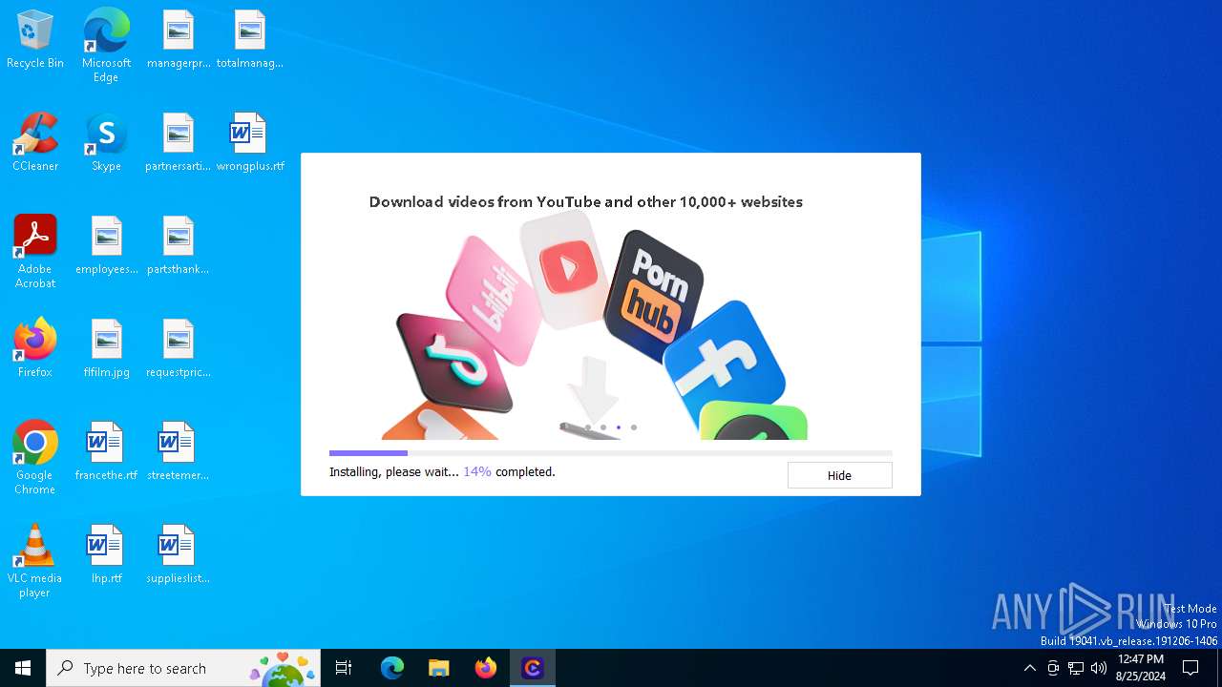Launch Firefox from the taskbar
This screenshot has height=687, width=1222.
coord(486,668)
